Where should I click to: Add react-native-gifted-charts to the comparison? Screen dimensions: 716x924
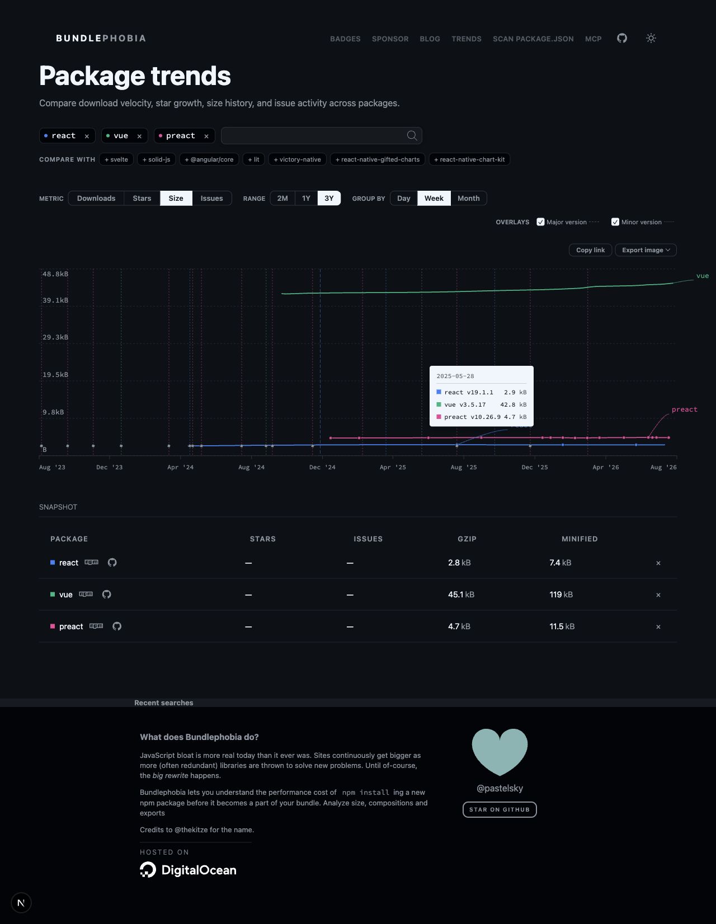[378, 159]
